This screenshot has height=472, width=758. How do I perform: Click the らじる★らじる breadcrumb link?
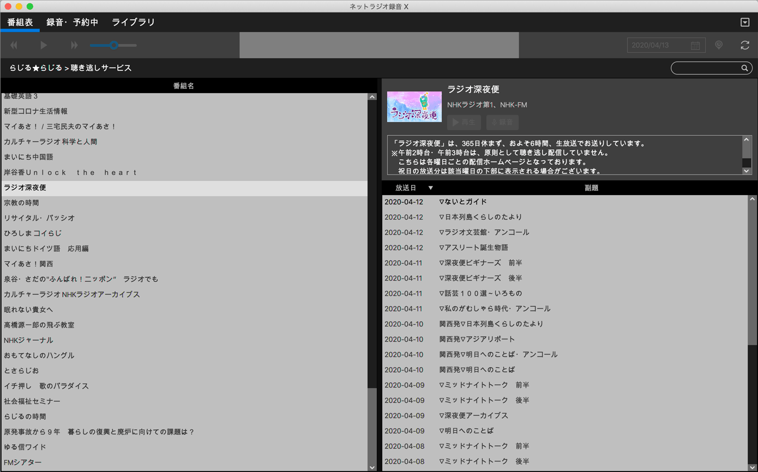[x=35, y=68]
